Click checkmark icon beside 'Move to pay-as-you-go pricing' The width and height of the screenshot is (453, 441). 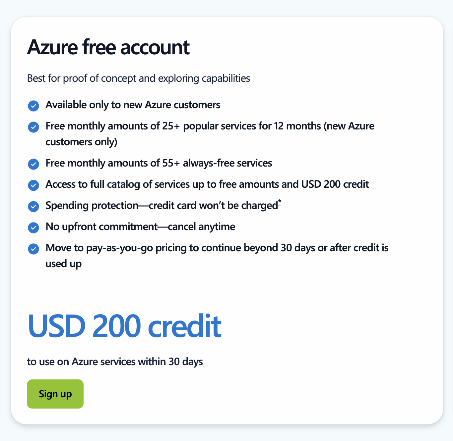33,249
